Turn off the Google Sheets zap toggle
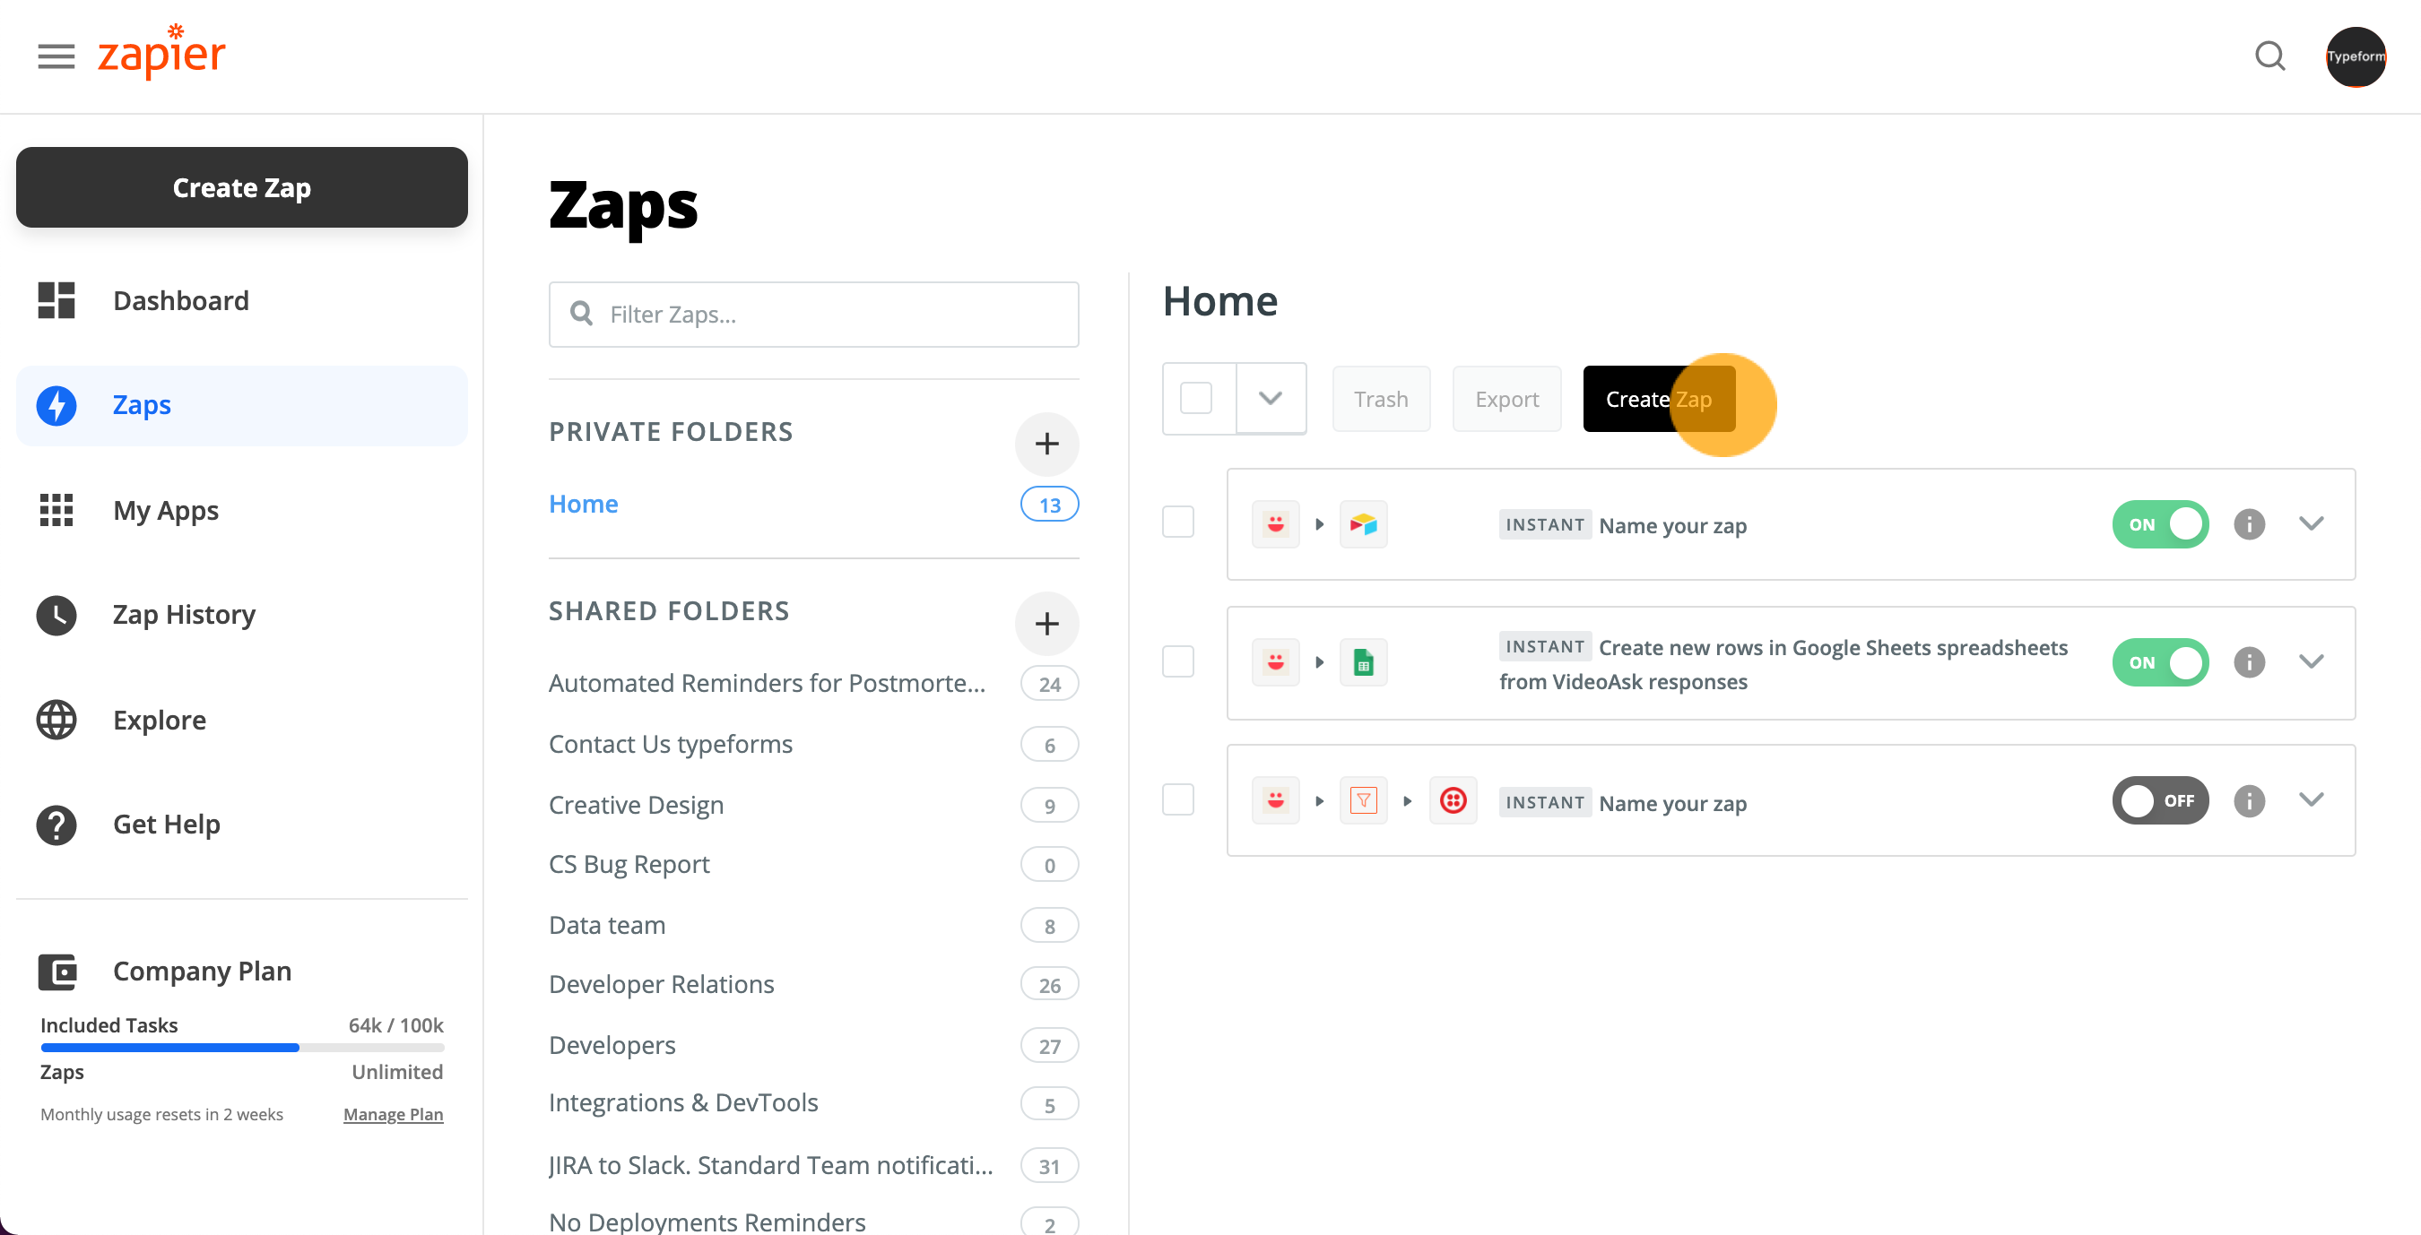Viewport: 2421px width, 1235px height. click(x=2160, y=662)
